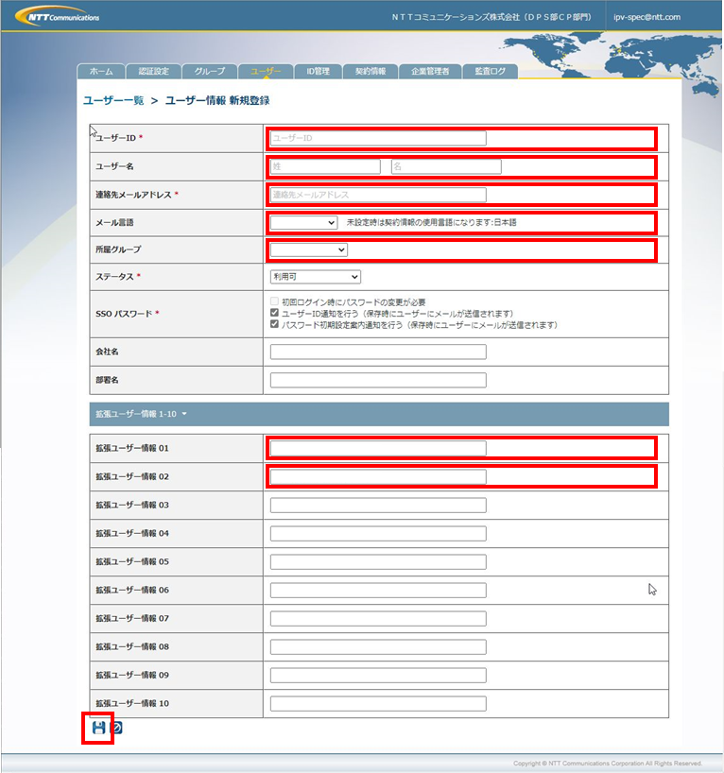
Task: Open the グループ tab
Action: [x=210, y=72]
